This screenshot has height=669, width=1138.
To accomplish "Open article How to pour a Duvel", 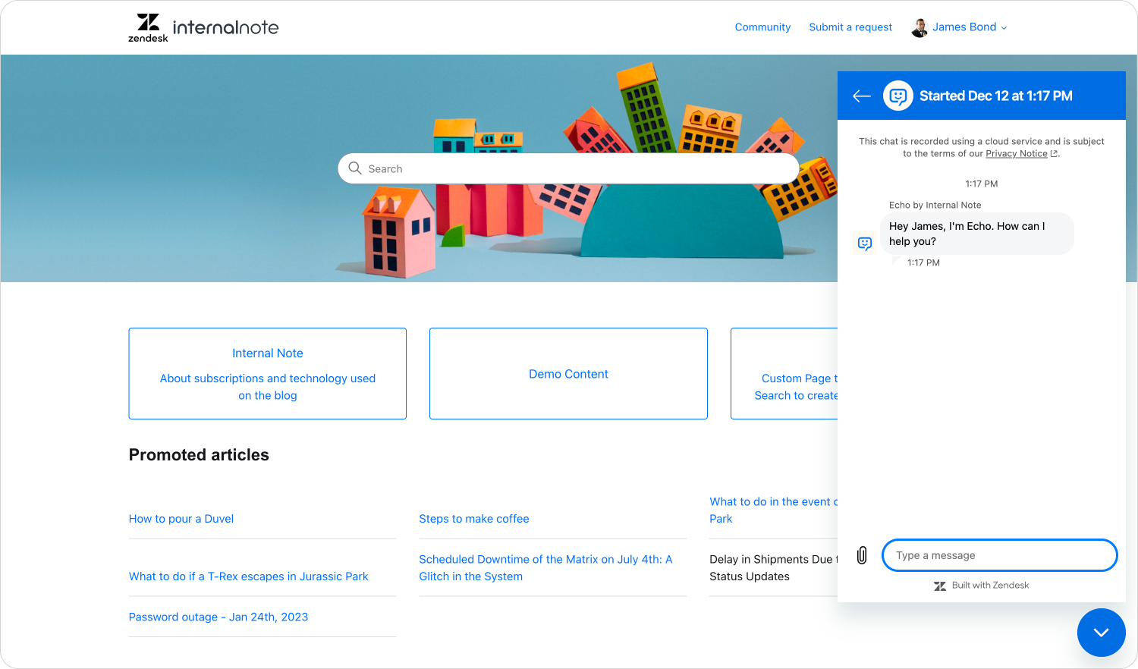I will pyautogui.click(x=181, y=519).
